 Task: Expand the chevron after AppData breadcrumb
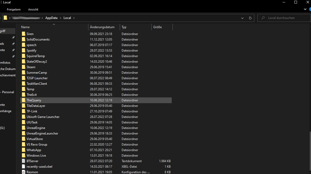tap(60, 18)
